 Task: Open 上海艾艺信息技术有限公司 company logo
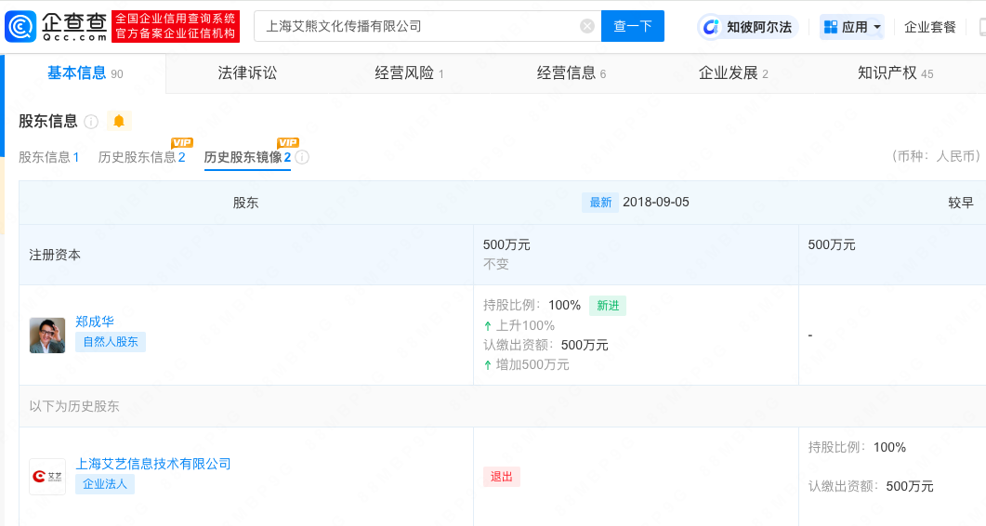click(x=47, y=477)
